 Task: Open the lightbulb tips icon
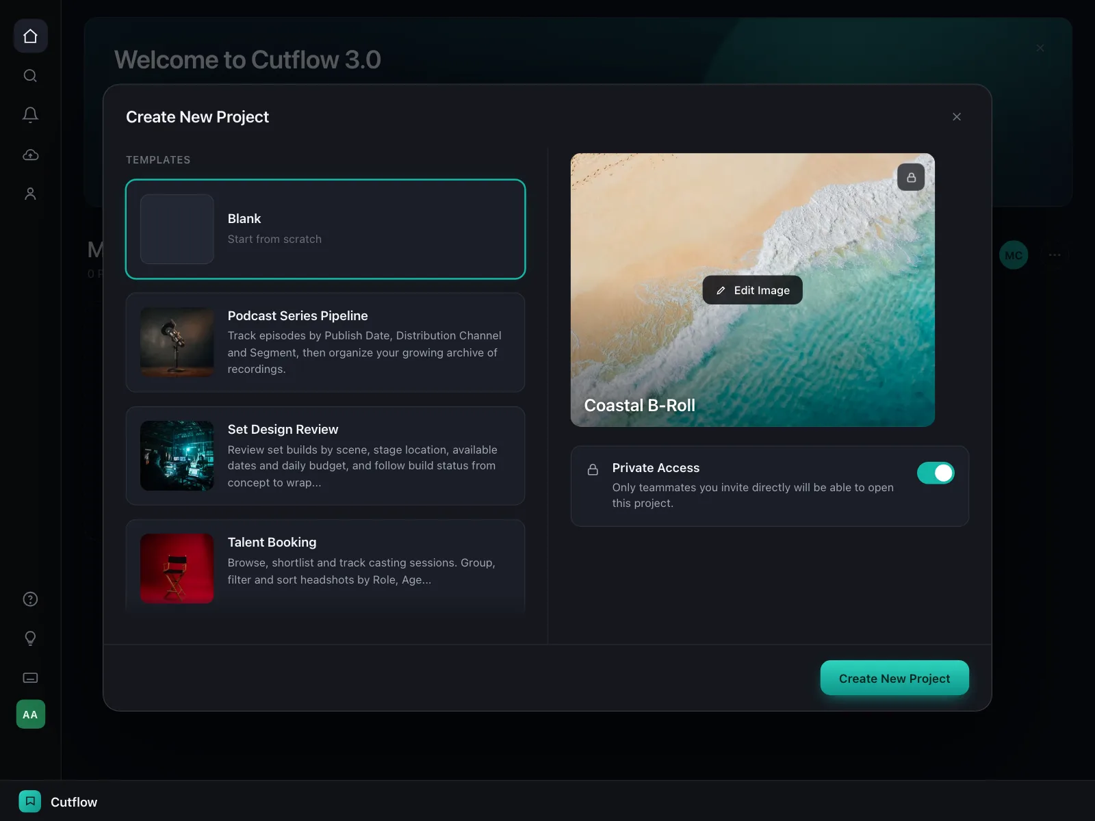[30, 638]
